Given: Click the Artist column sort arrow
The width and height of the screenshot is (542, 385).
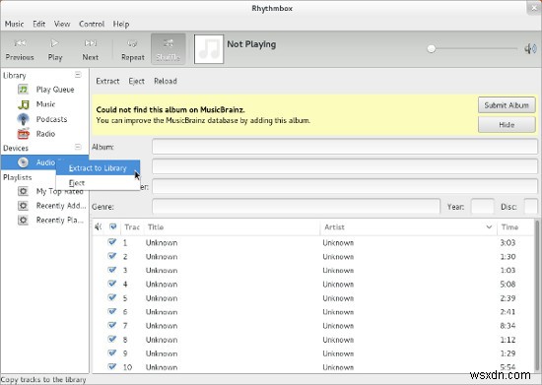Looking at the screenshot, I should (x=489, y=226).
